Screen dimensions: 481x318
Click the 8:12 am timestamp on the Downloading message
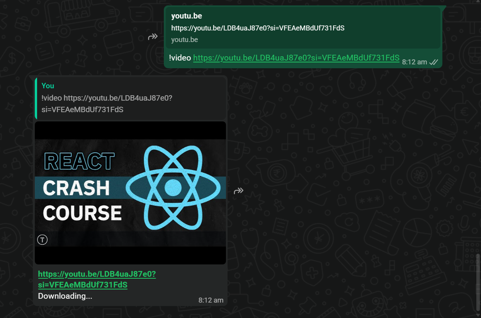[x=211, y=300]
